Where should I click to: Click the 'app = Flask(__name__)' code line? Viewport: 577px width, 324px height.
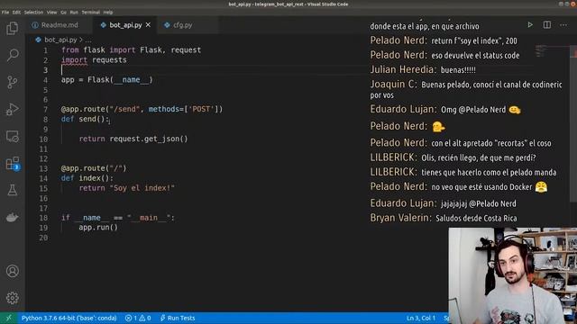click(106, 80)
